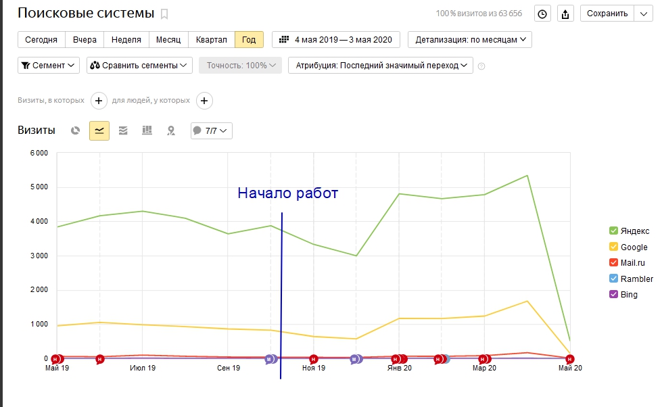Switch to bar chart view
This screenshot has width=662, height=407.
tap(147, 130)
